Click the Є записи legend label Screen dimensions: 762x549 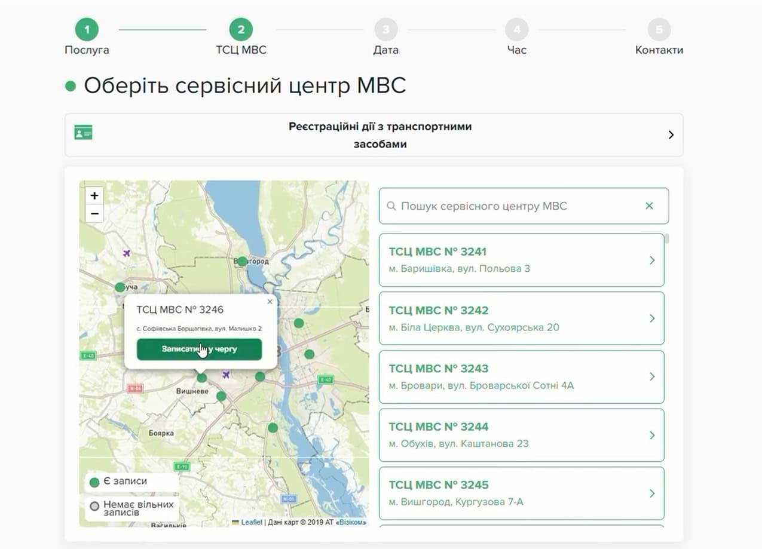[125, 481]
